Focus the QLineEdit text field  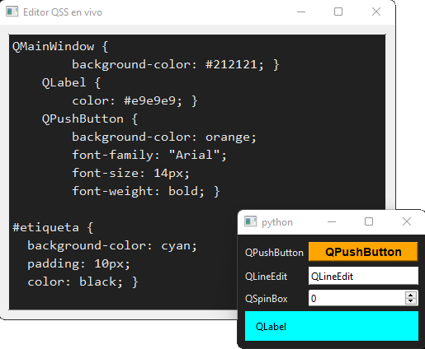click(x=363, y=276)
